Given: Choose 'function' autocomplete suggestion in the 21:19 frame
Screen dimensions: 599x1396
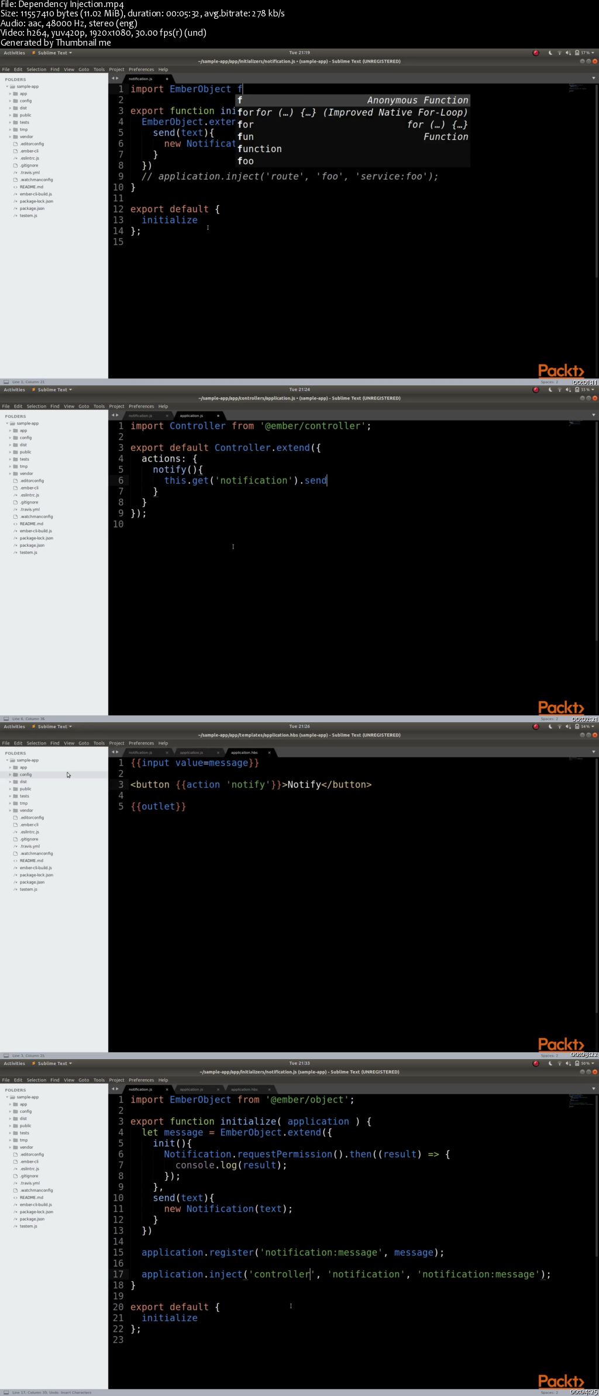Looking at the screenshot, I should pos(353,149).
